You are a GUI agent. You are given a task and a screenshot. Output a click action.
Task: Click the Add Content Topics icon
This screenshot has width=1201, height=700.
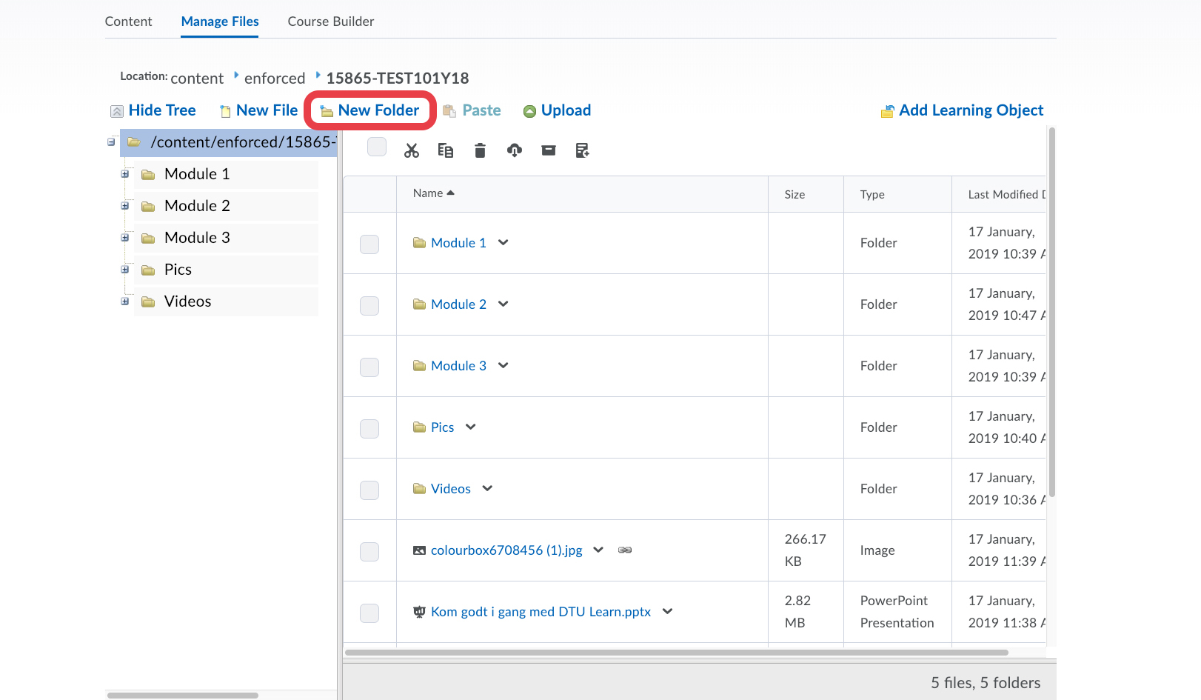(x=582, y=150)
